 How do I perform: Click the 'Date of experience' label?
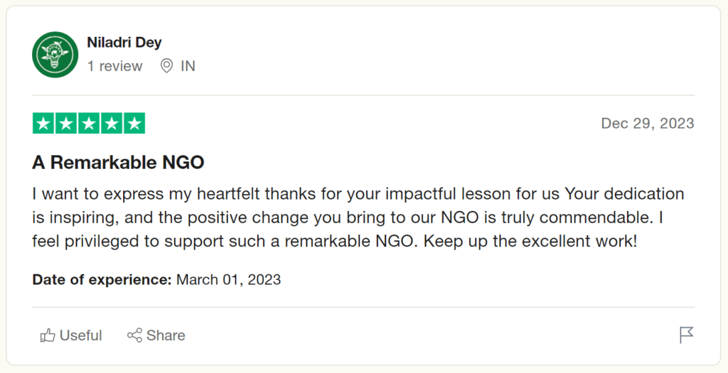(102, 280)
